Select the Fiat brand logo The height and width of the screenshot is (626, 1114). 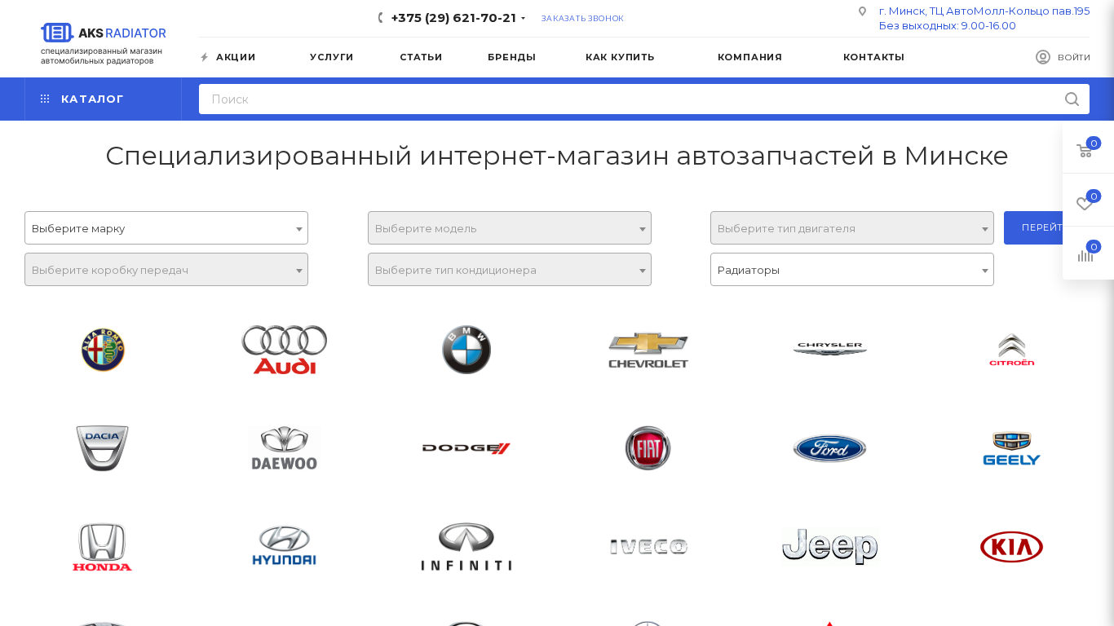(x=648, y=448)
